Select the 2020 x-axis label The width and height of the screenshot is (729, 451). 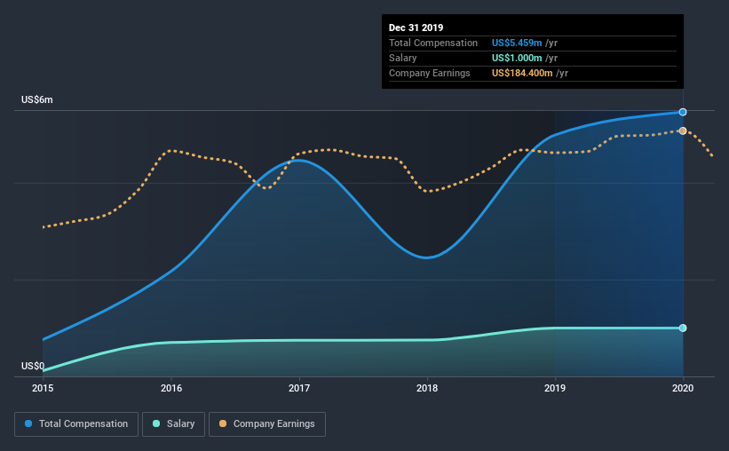(683, 388)
